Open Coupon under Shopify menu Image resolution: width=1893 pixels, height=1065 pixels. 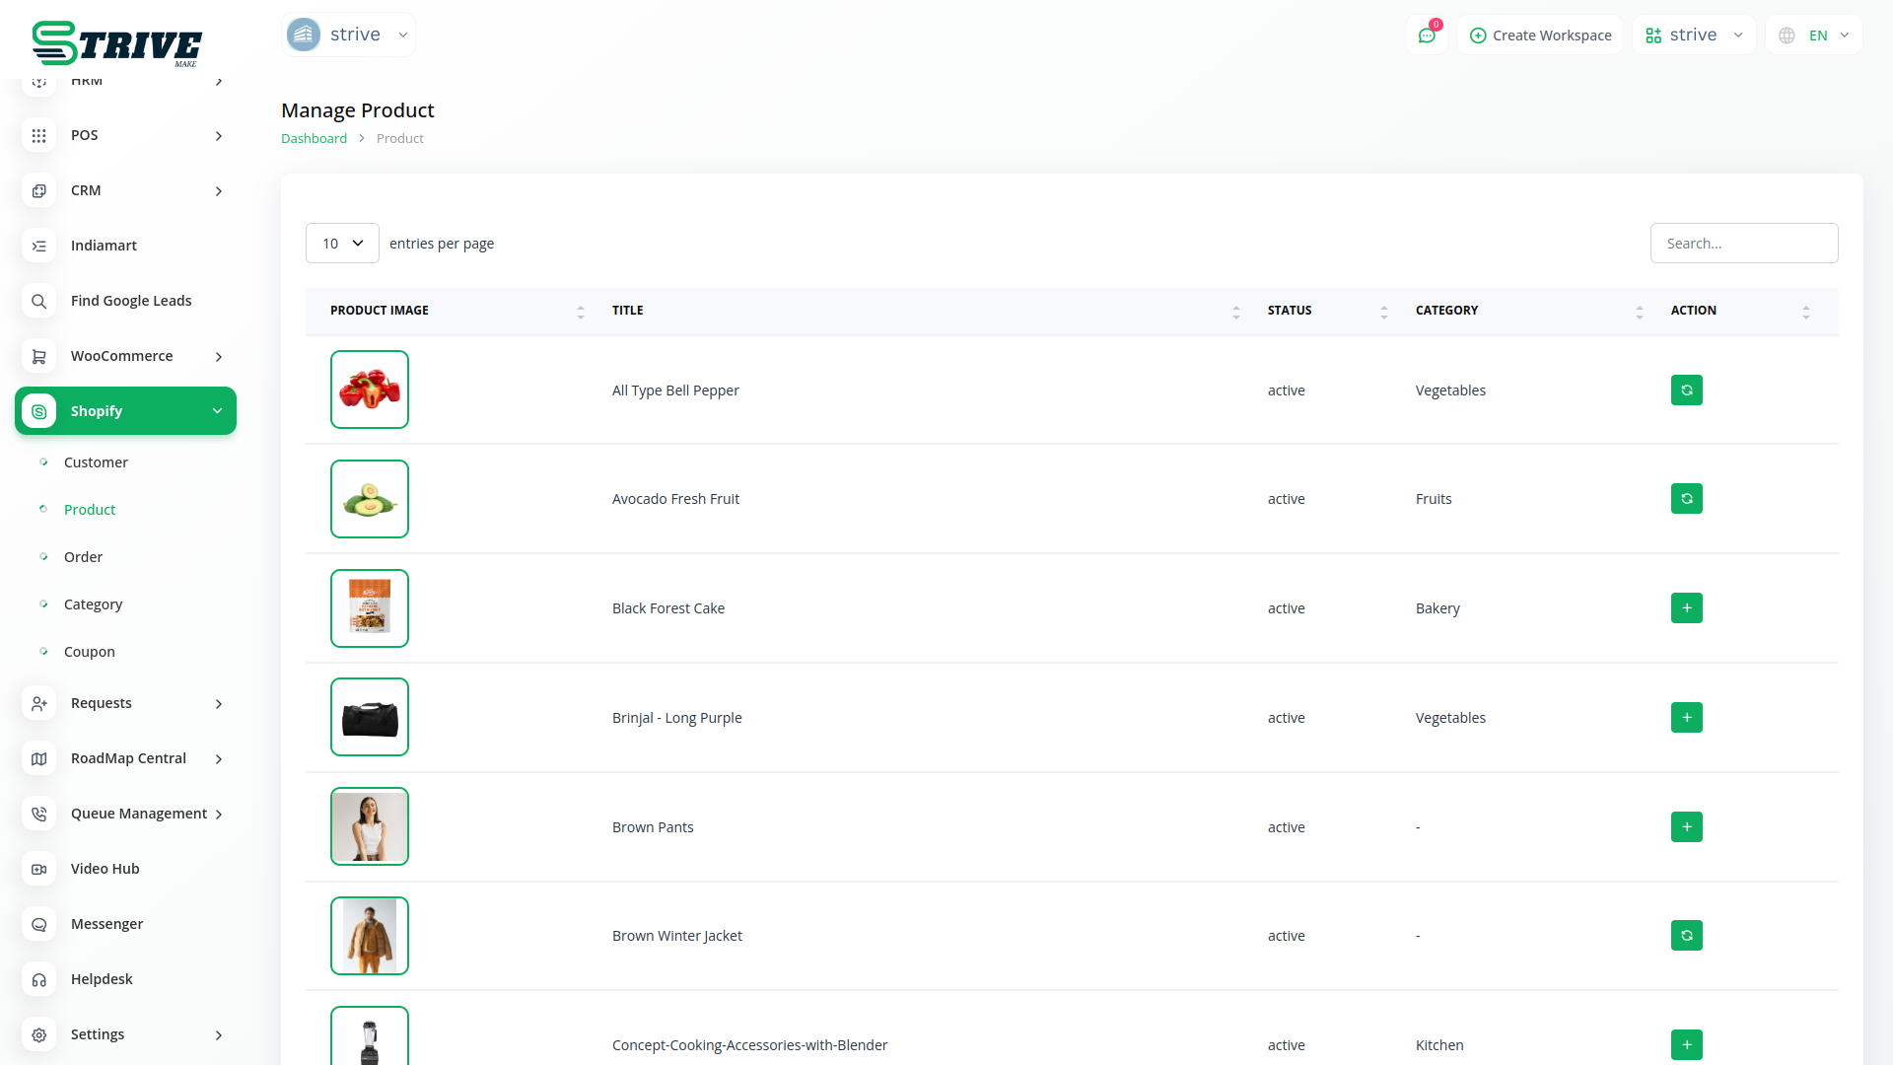pos(89,652)
